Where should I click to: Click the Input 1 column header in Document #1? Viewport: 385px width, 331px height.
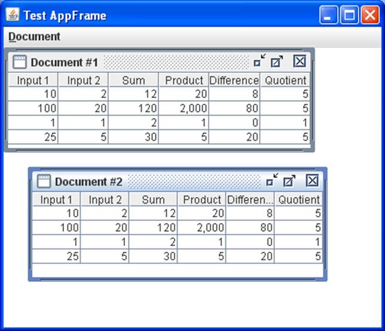pyautogui.click(x=33, y=80)
